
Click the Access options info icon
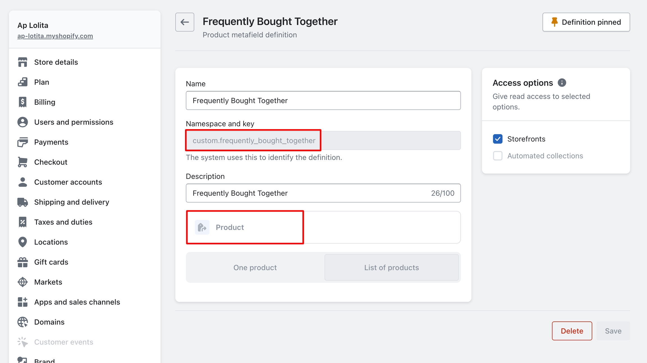pyautogui.click(x=562, y=83)
